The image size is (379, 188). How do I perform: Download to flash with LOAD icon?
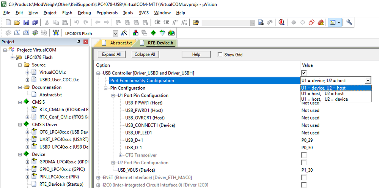point(56,33)
